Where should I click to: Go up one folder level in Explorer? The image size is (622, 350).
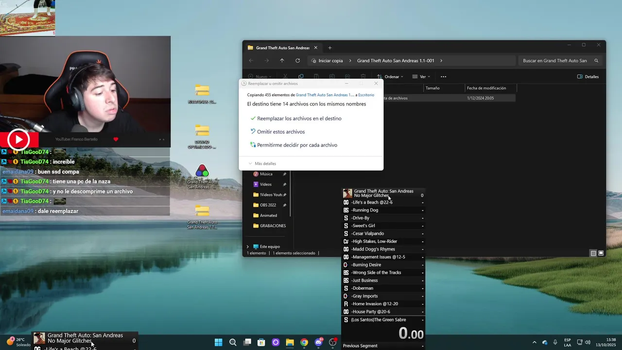282,61
